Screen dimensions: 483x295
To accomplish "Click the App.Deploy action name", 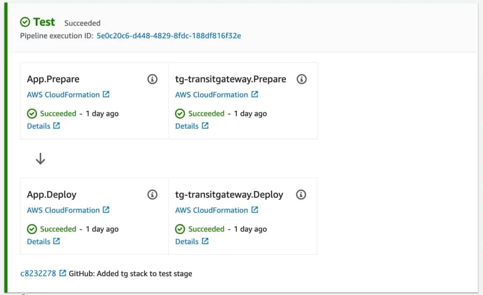I will 51,194.
